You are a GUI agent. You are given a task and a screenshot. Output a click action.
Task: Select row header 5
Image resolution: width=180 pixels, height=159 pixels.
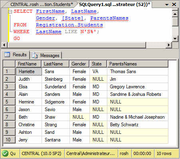click(x=9, y=102)
